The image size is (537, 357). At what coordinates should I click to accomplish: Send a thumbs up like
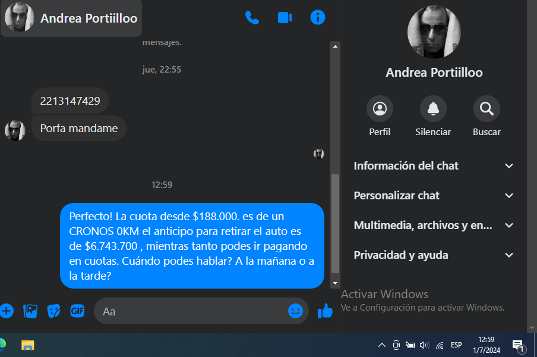325,311
